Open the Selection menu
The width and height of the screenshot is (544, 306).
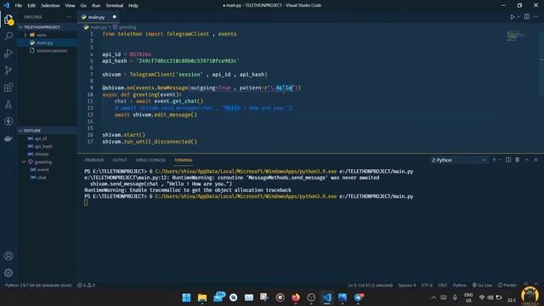click(x=50, y=6)
